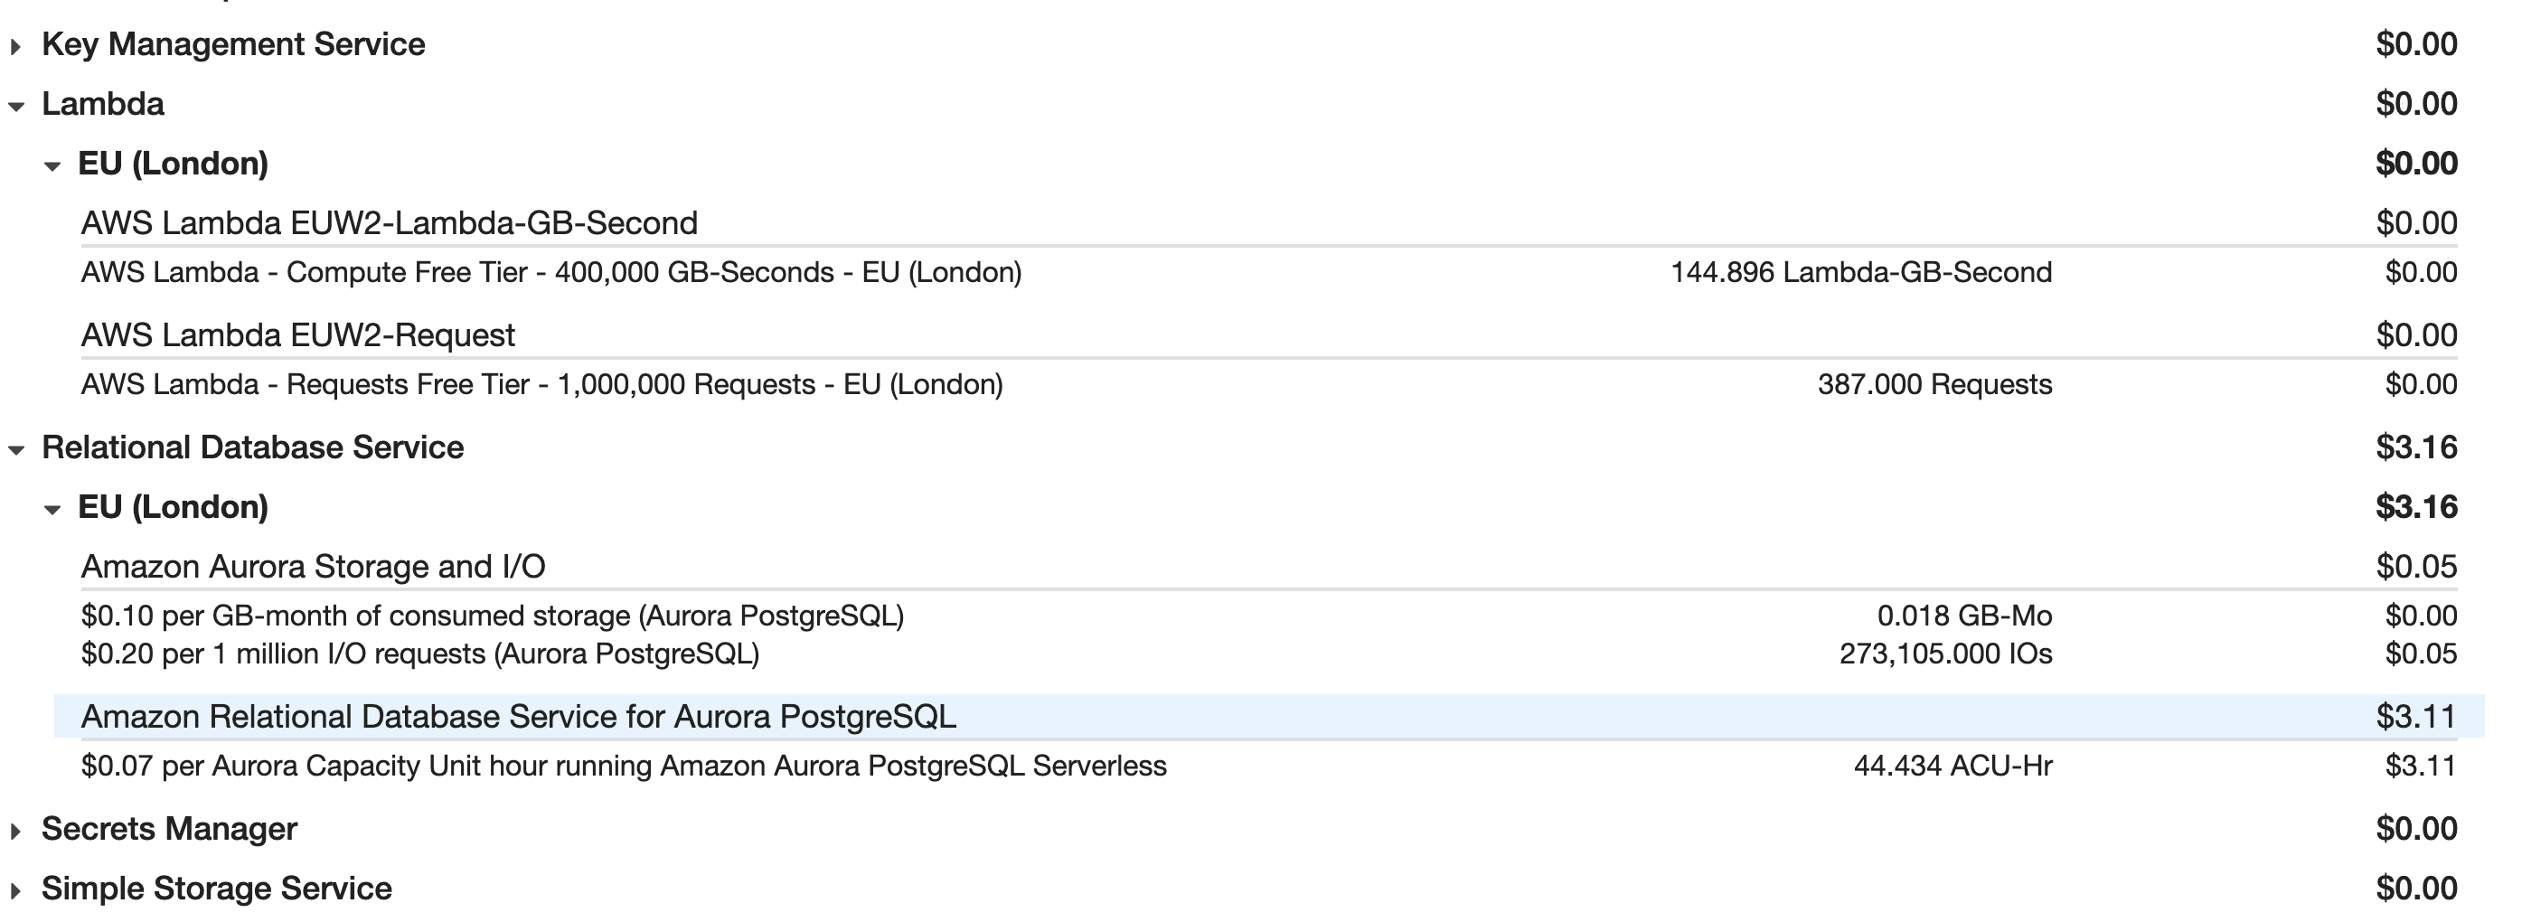Click the $0.20 per 1 million I/O requests line
This screenshot has width=2531, height=922.
[419, 654]
